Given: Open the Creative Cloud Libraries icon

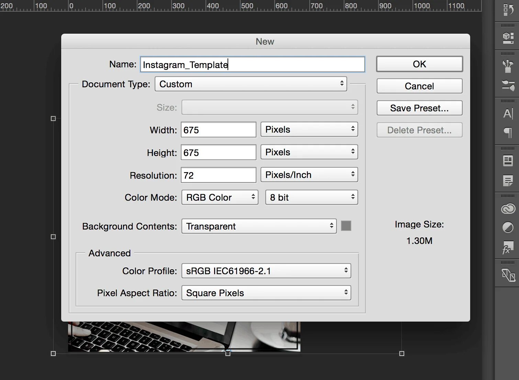Looking at the screenshot, I should (x=508, y=209).
